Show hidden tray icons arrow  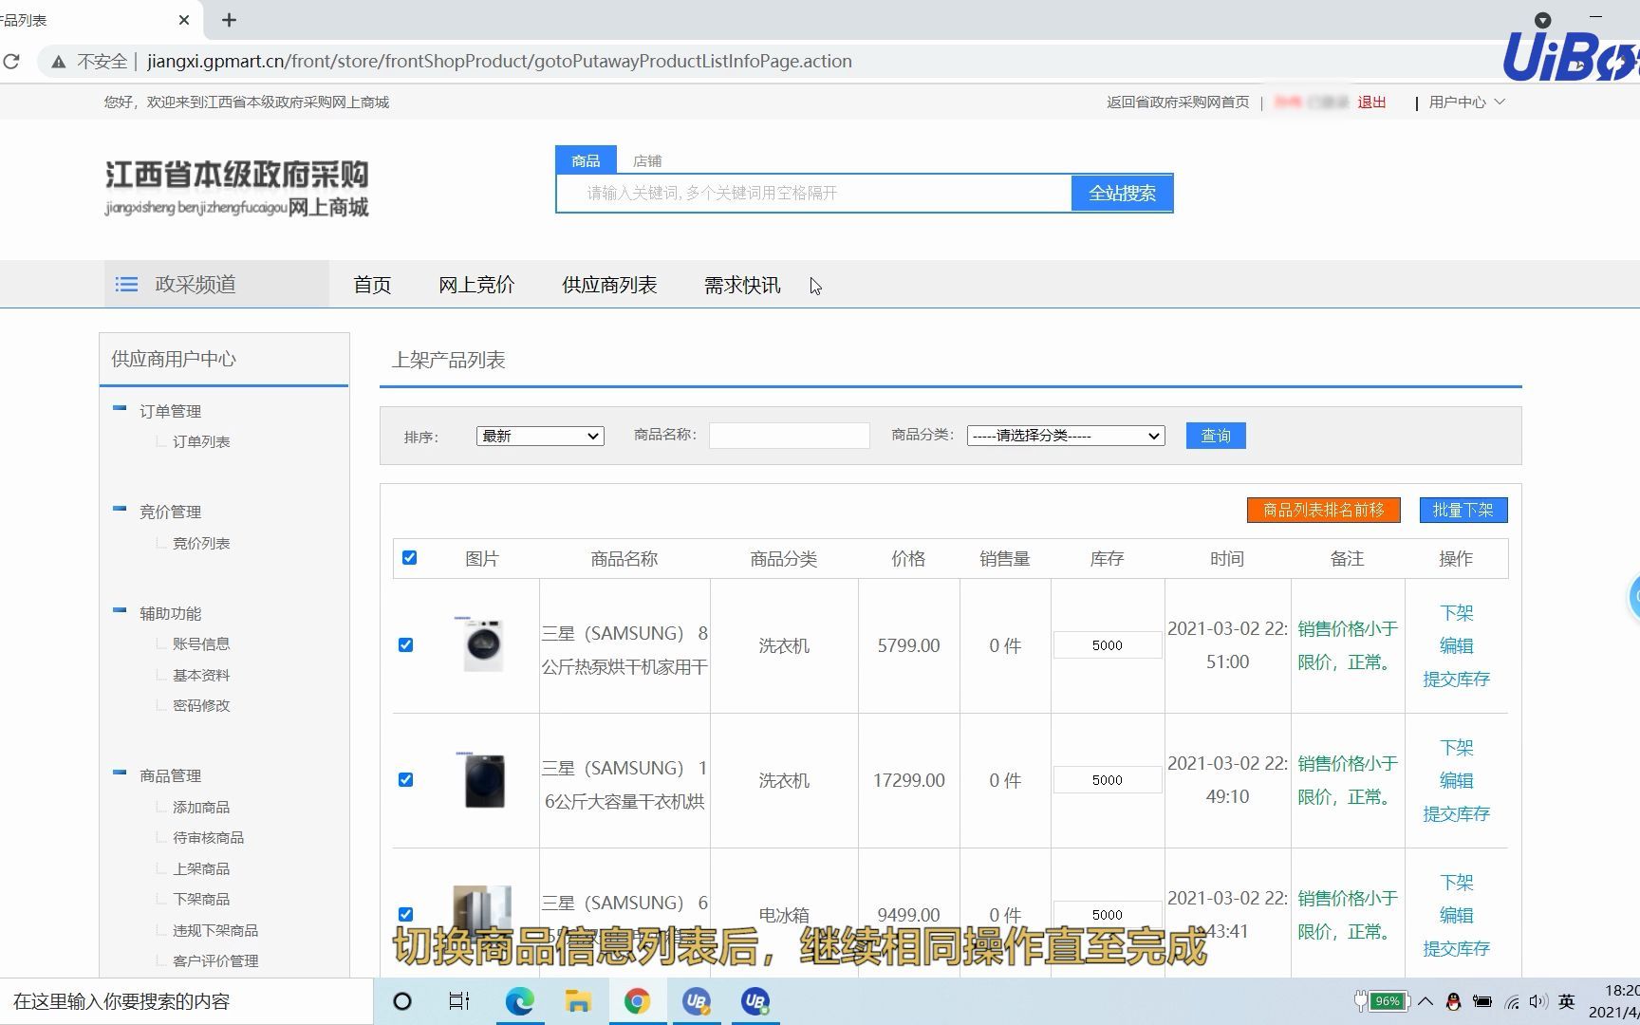tap(1426, 1001)
